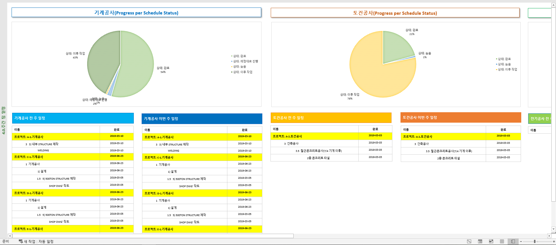556x245 pixels.
Task: Click '프로젝트: A-1.기계공사' row in 전 주 table
Action: 73,137
